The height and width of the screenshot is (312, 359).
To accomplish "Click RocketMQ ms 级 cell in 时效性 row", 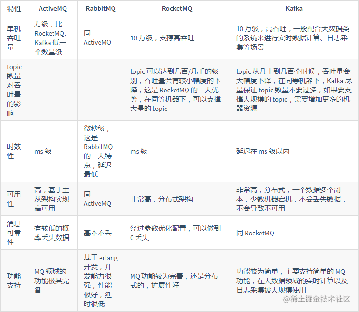I will click(177, 151).
